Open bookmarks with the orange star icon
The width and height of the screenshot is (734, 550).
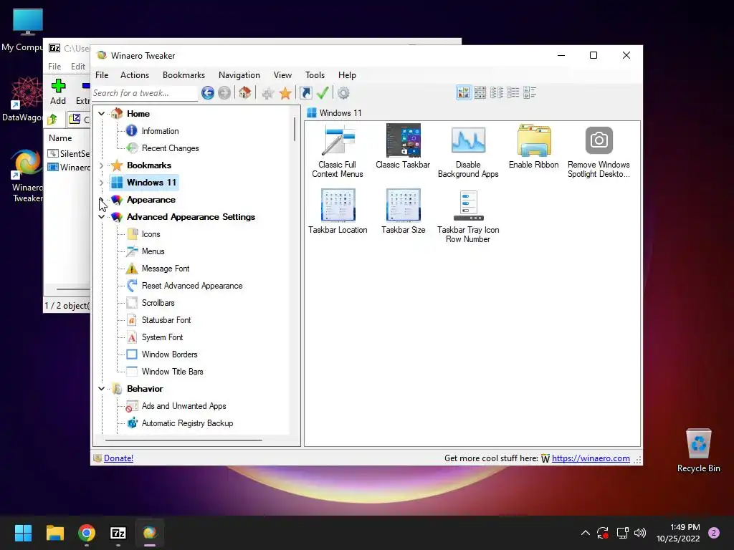(285, 93)
